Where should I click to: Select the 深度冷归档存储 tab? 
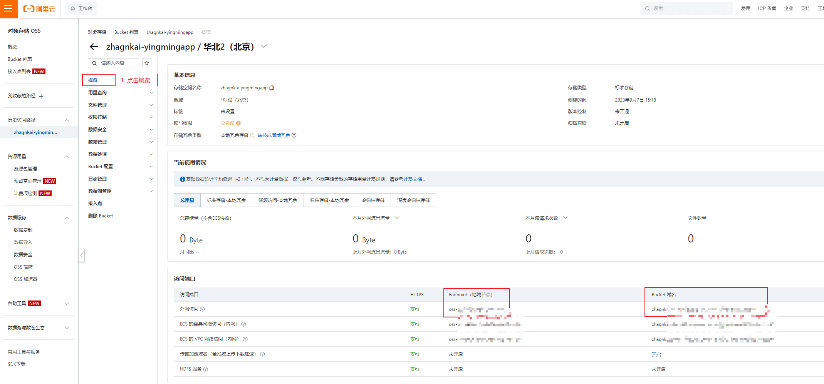click(413, 200)
